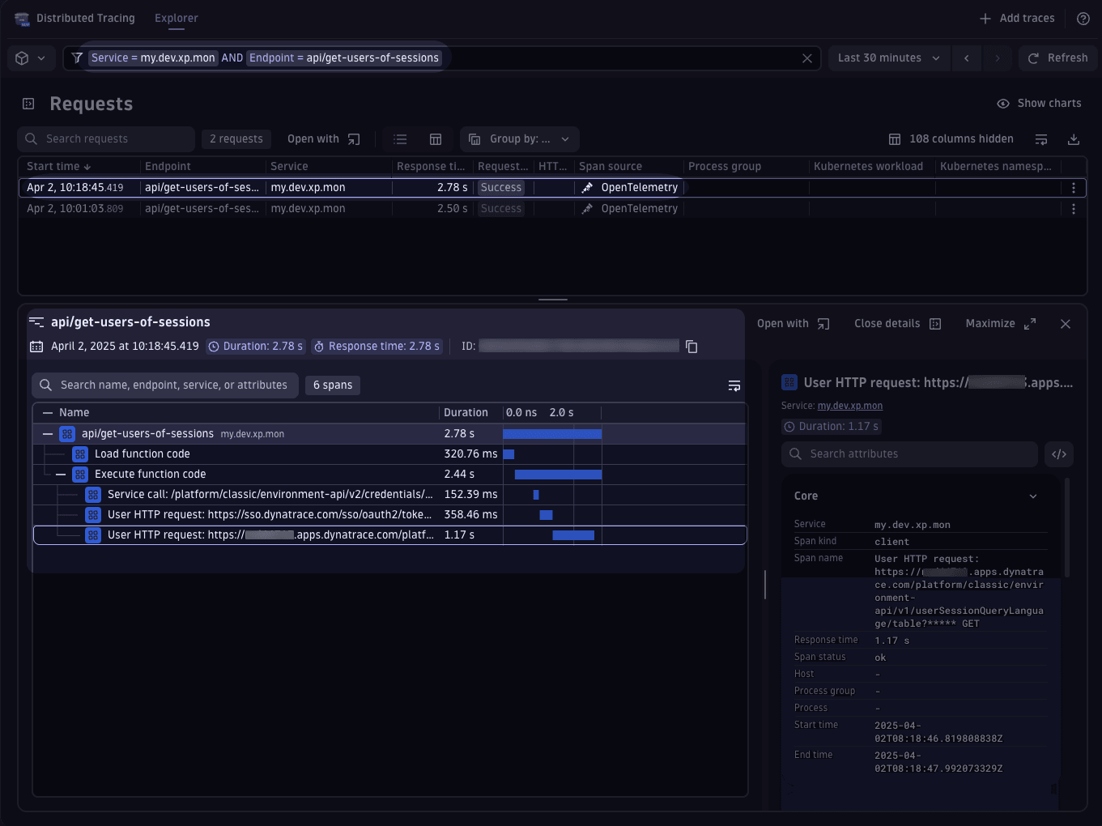Click the Span status value ok

[880, 658]
